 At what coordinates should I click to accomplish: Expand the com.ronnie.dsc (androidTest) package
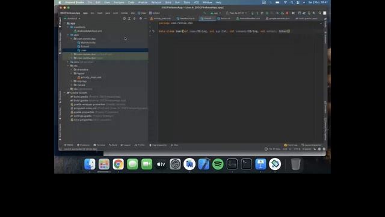point(72,54)
